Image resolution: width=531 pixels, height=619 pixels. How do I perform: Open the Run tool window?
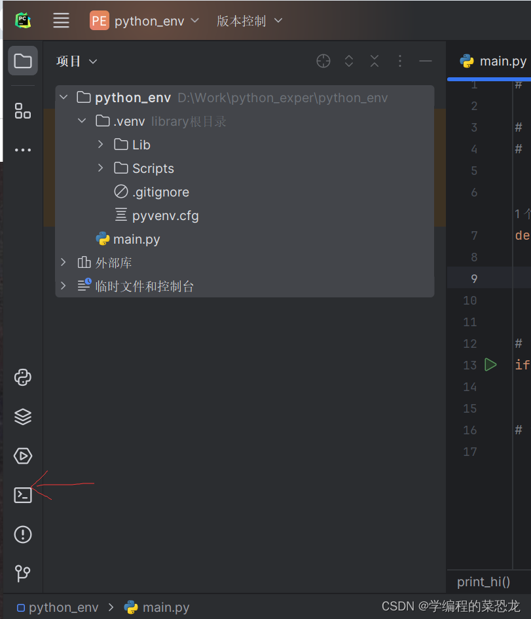(22, 456)
